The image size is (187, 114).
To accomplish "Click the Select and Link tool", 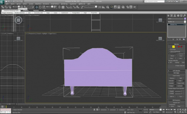I will (2, 7).
